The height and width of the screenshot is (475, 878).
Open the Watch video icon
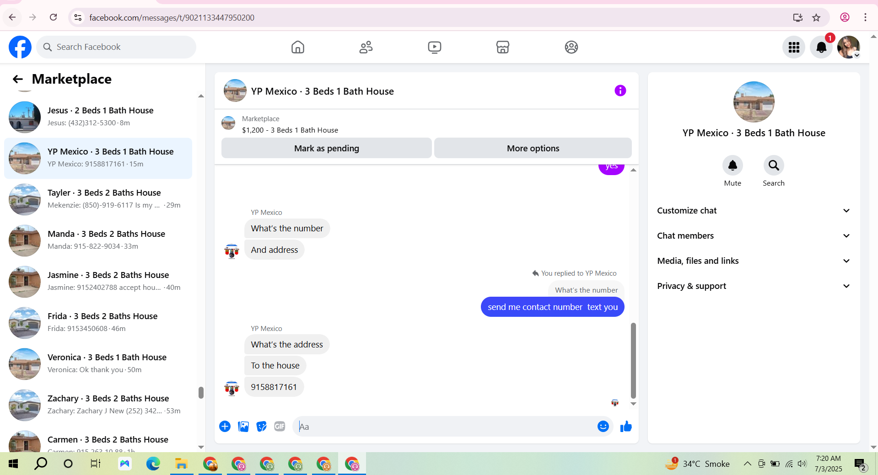click(435, 47)
